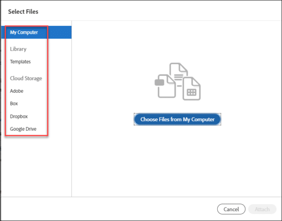Click the Library section heading
The width and height of the screenshot is (282, 221).
click(x=18, y=49)
